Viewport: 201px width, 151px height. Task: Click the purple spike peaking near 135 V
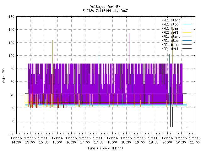click(129, 48)
